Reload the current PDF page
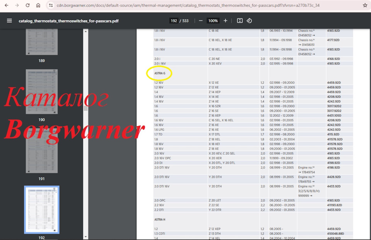This screenshot has height=240, width=371. (28, 5)
